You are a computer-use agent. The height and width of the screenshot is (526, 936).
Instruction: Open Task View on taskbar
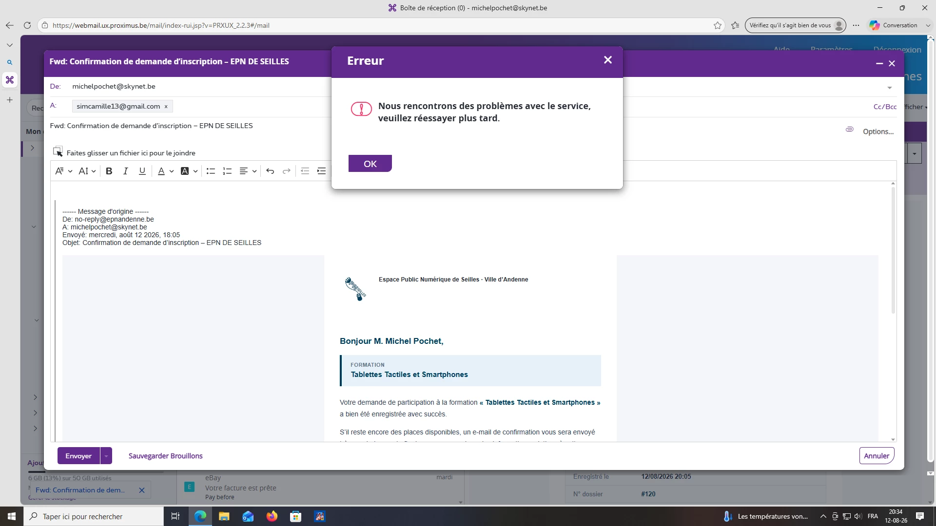pos(175,516)
